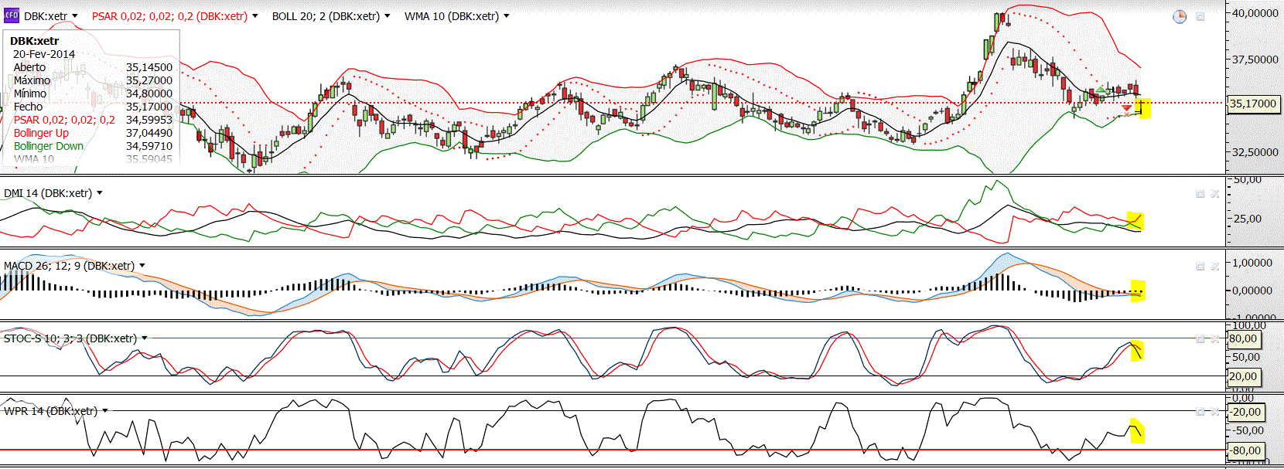Select the 80,00 stochastic level label
The width and height of the screenshot is (1284, 469).
pos(1243,338)
